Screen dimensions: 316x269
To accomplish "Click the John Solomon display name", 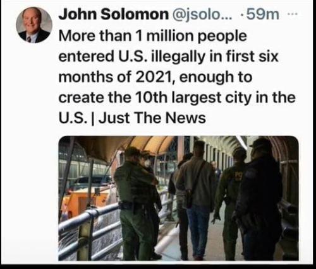I will pyautogui.click(x=113, y=14).
